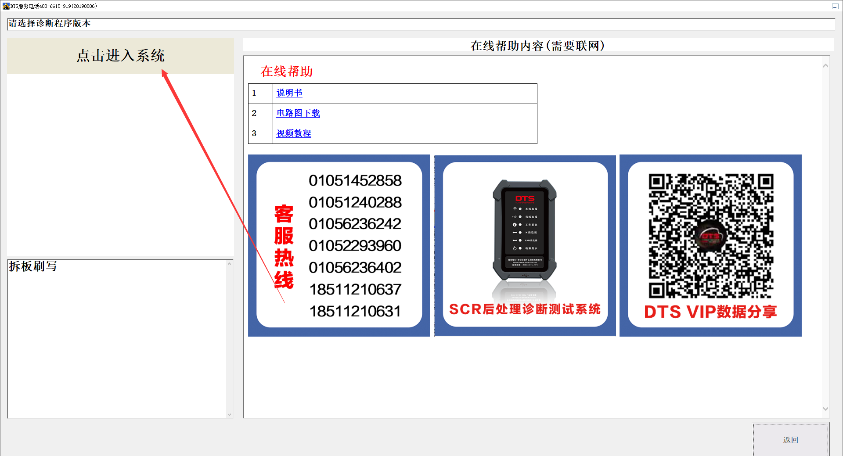Click scroll-up arrow of 拆板刷写 list
843x456 pixels.
pyautogui.click(x=229, y=264)
